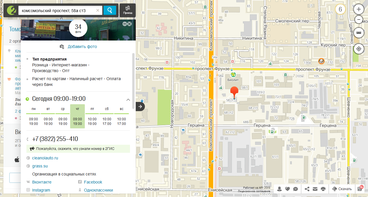
Task: Collapse the working hours schedule
Action: click(128, 100)
